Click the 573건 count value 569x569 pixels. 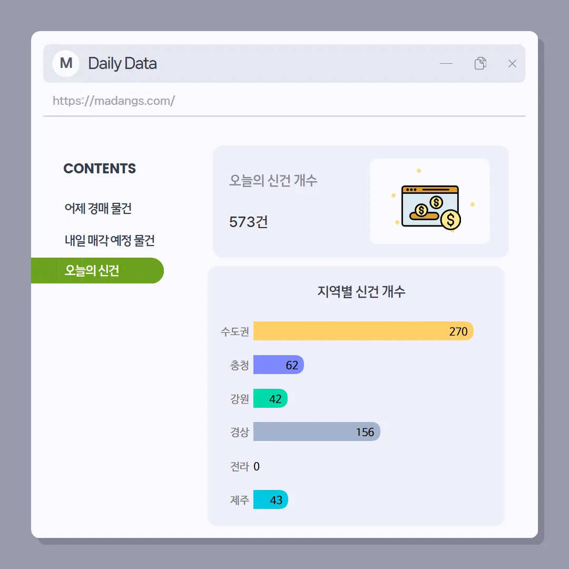pyautogui.click(x=249, y=222)
